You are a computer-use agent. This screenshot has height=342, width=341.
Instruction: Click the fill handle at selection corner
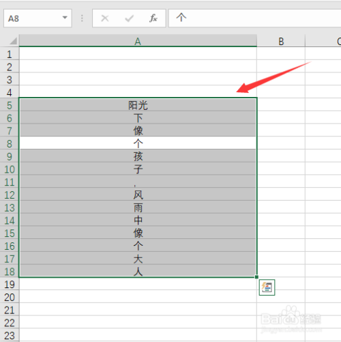point(256,277)
